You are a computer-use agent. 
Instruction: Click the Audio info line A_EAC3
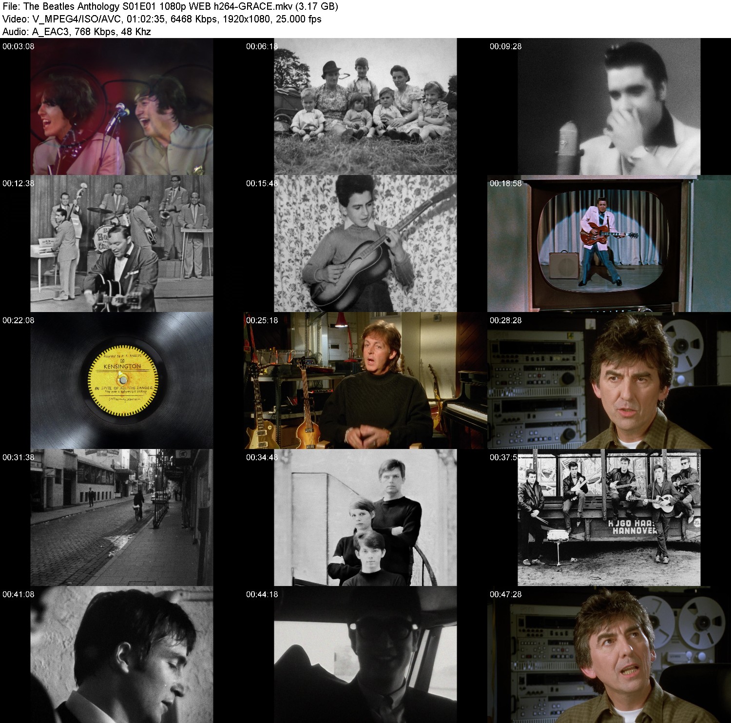(77, 32)
